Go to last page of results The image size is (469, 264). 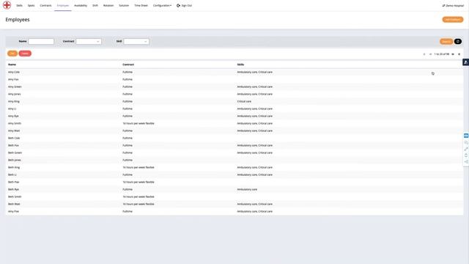coord(459,54)
